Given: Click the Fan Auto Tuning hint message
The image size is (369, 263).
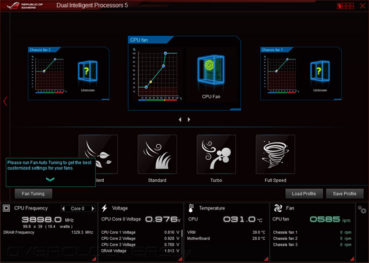Looking at the screenshot, I should click(x=50, y=166).
